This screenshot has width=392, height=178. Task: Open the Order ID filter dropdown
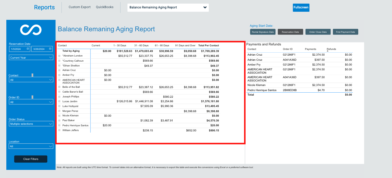tap(31, 102)
